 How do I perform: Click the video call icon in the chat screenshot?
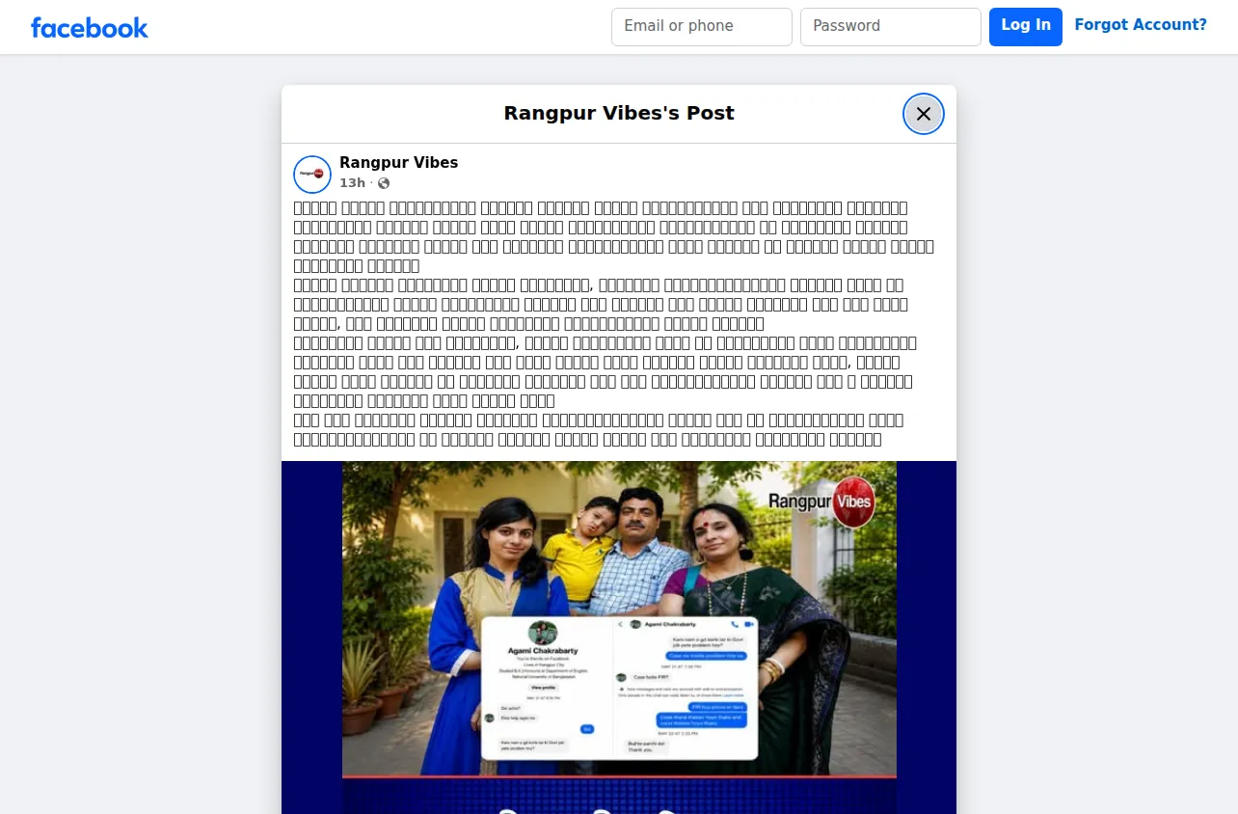748,624
